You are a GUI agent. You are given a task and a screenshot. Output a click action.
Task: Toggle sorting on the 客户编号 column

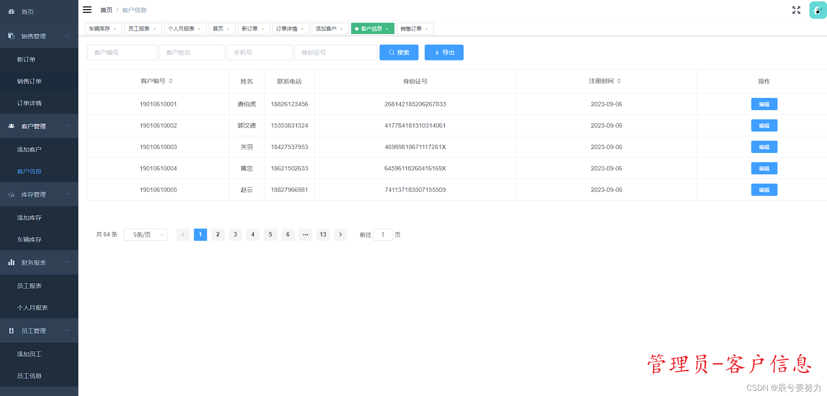coord(171,81)
